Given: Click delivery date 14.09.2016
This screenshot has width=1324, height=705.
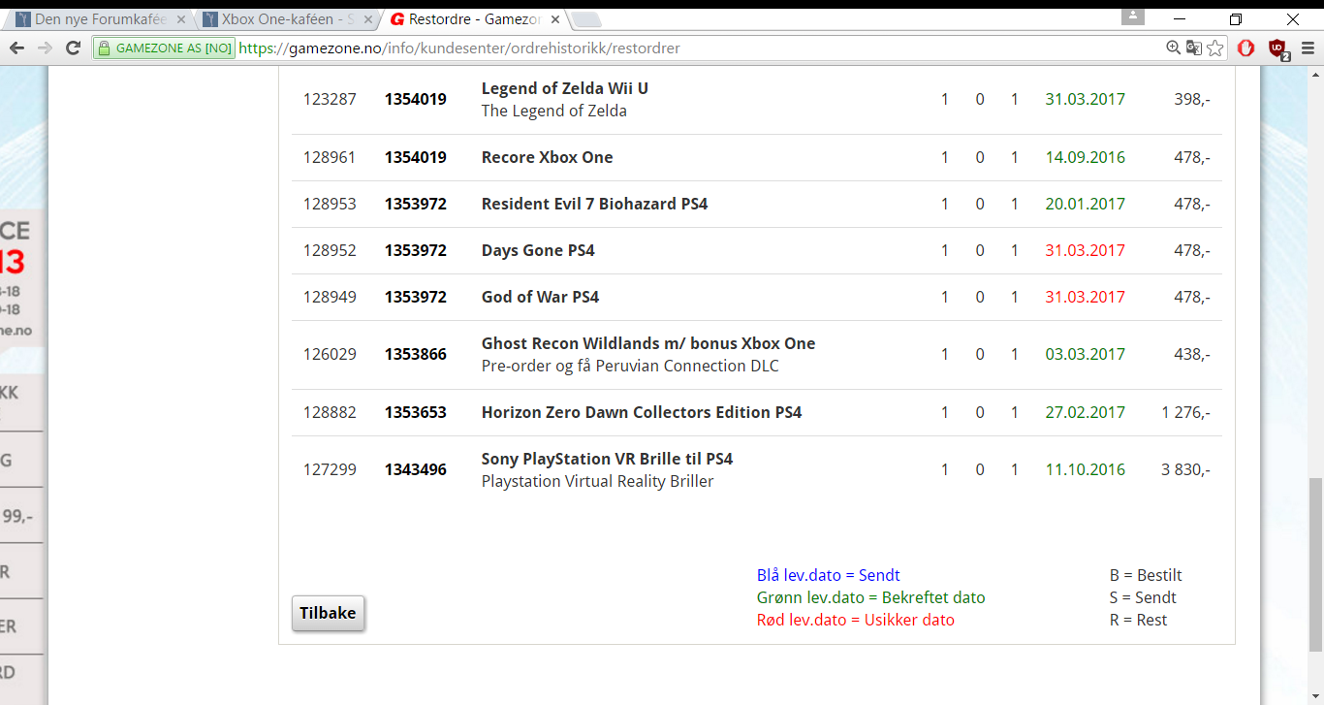Looking at the screenshot, I should [x=1086, y=157].
